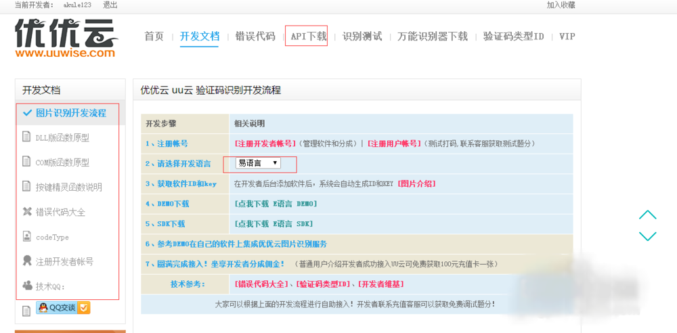
Task: Click the 开发步骤 column header
Action: point(161,124)
